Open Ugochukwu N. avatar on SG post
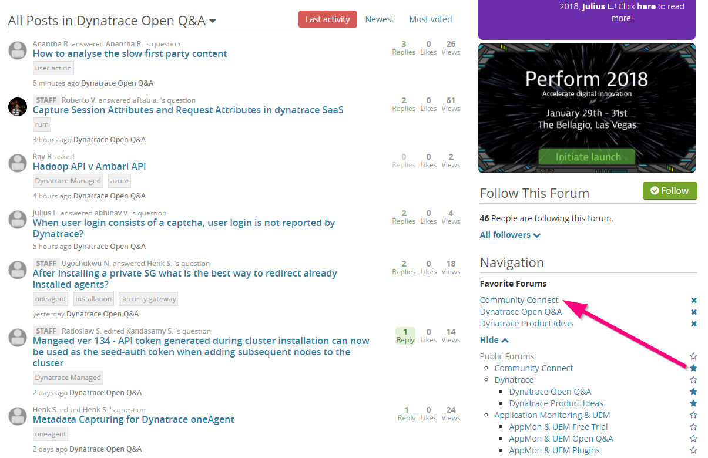 pyautogui.click(x=18, y=270)
